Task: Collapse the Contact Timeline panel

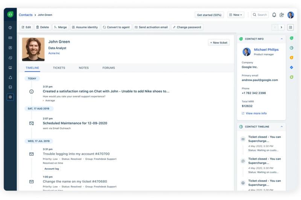Action: coord(281,127)
